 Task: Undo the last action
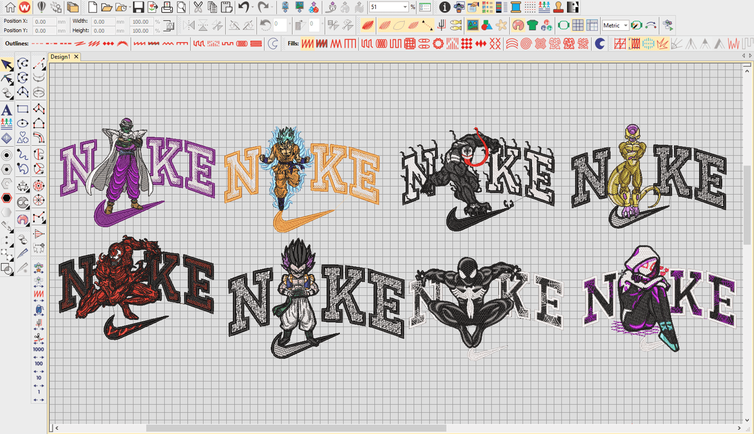pos(243,7)
